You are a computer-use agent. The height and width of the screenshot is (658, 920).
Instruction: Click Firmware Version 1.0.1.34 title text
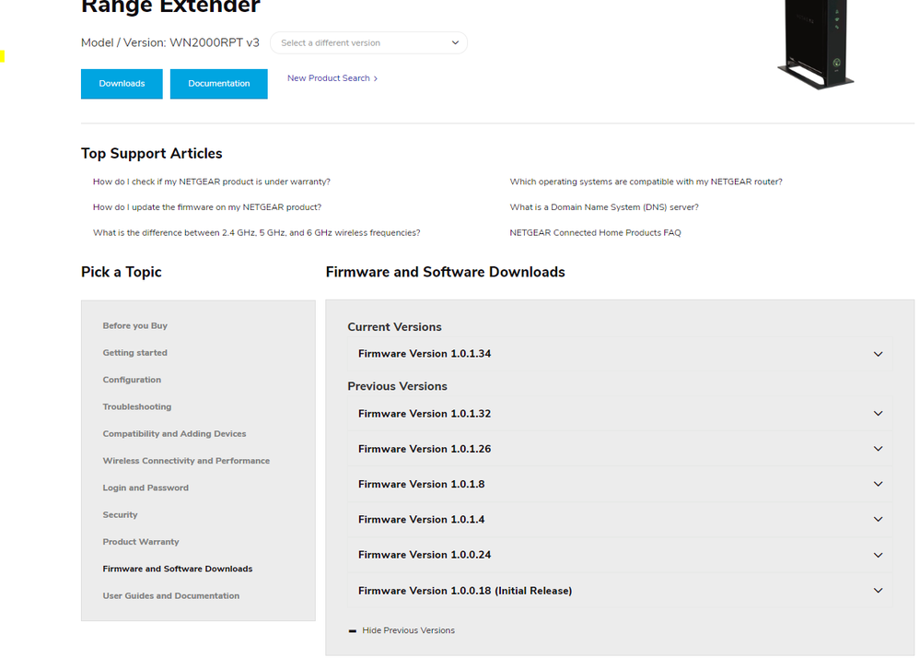point(425,354)
